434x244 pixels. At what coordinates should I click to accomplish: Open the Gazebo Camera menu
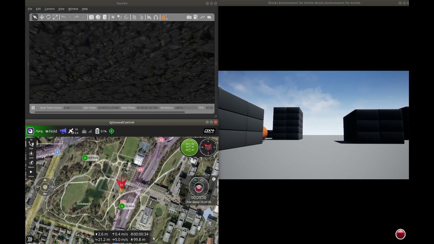(50, 9)
